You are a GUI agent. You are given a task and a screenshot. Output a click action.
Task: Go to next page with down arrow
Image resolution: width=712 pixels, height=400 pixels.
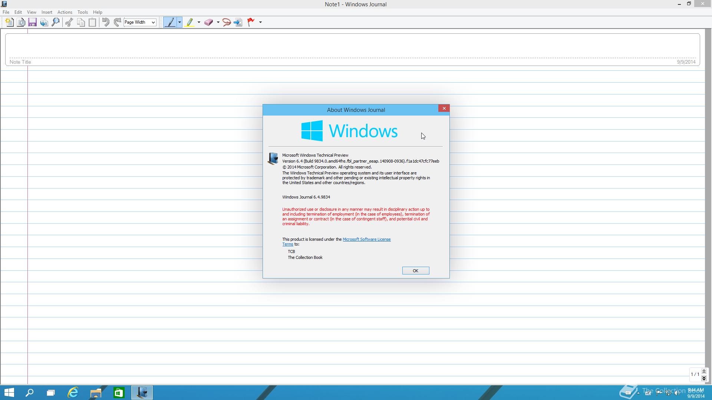tap(704, 378)
